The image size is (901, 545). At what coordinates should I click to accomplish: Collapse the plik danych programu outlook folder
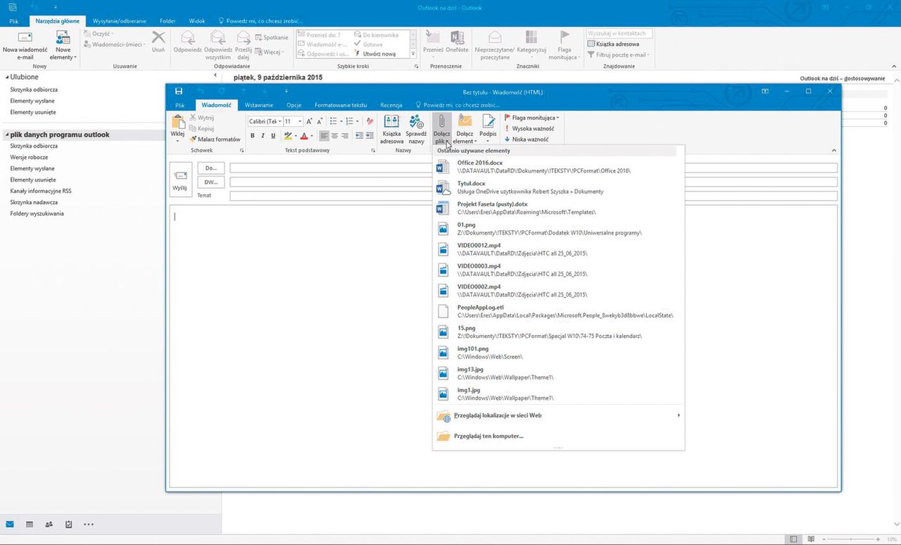point(7,134)
